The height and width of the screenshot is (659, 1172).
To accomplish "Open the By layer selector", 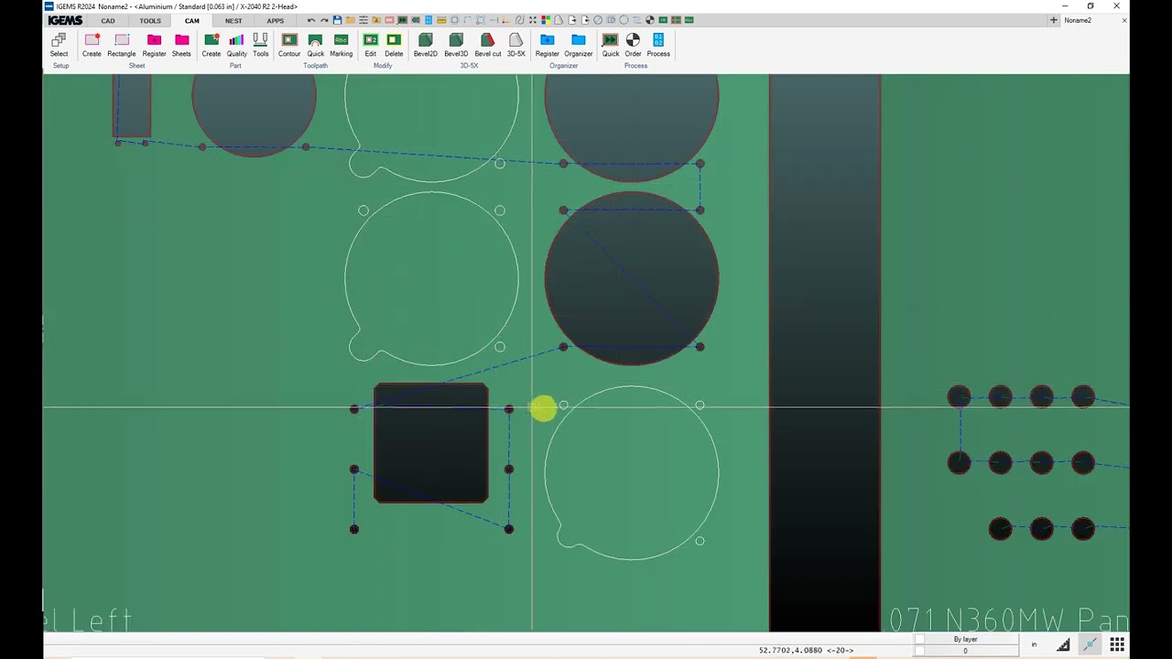I will tap(965, 640).
